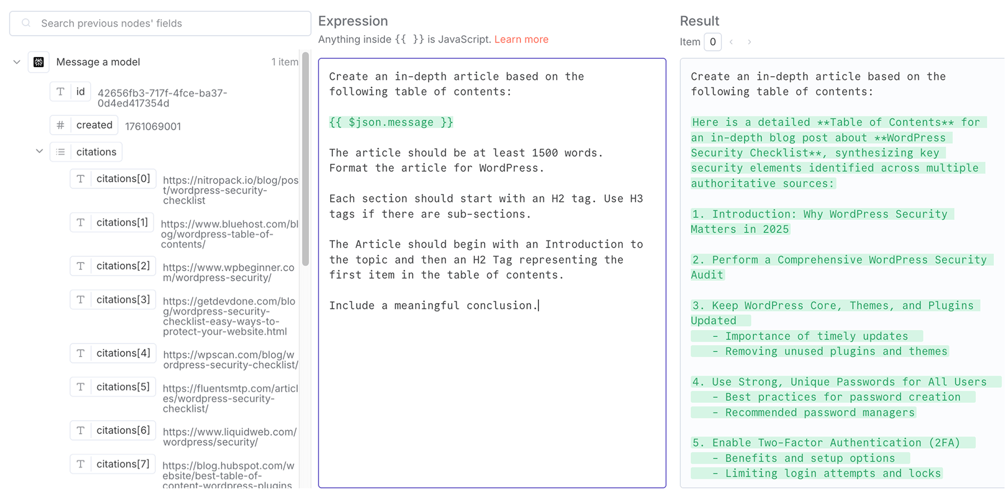Click the type icon for citations[4]
This screenshot has height=500, width=1005.
(81, 353)
